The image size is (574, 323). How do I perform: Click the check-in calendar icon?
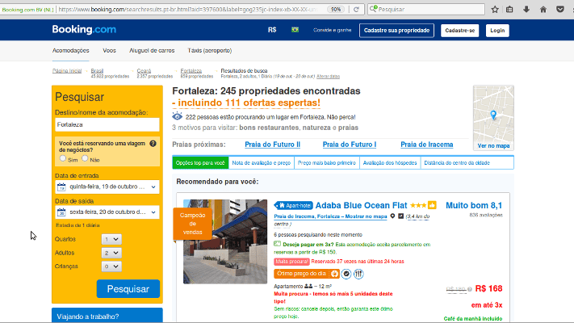pos(61,187)
